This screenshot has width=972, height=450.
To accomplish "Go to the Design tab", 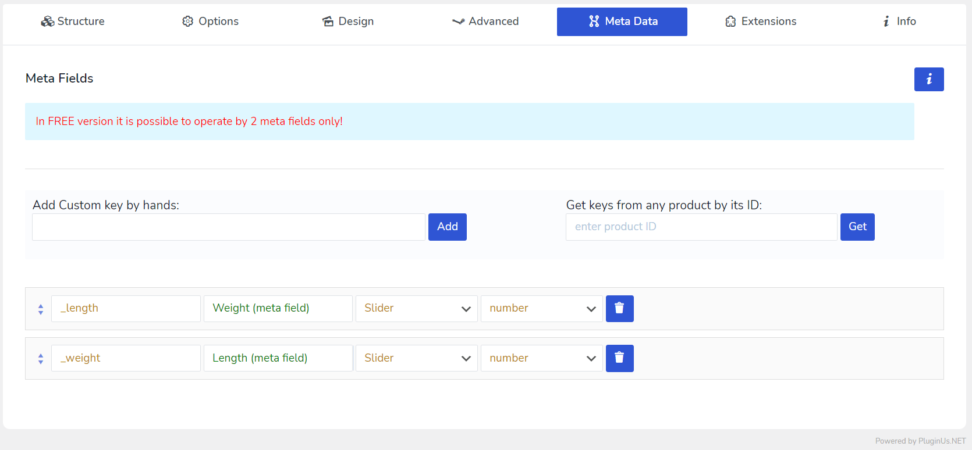I will (x=348, y=22).
